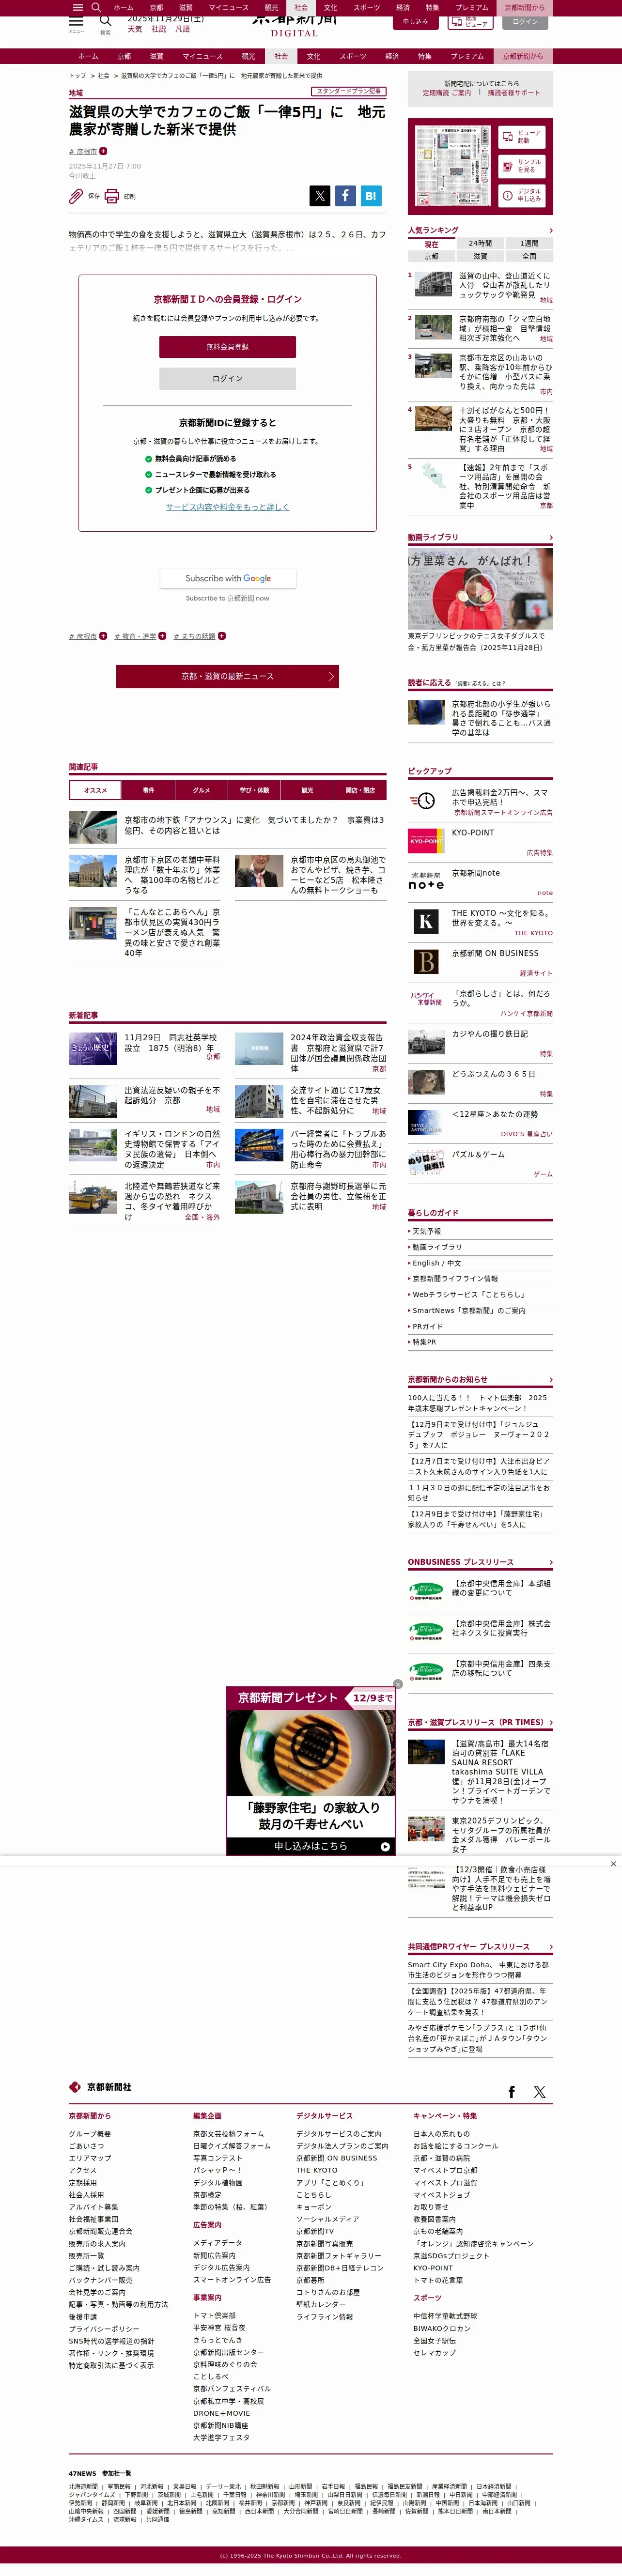
Task: Click the gray ログイン button in login box
Action: point(227,378)
